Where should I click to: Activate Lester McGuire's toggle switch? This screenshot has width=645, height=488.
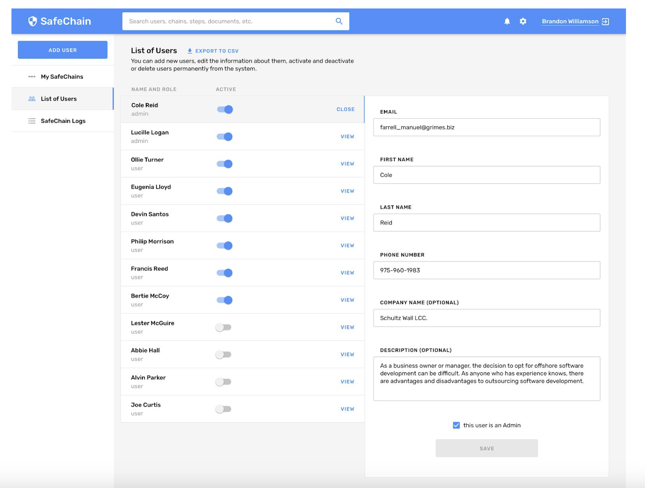pos(223,327)
